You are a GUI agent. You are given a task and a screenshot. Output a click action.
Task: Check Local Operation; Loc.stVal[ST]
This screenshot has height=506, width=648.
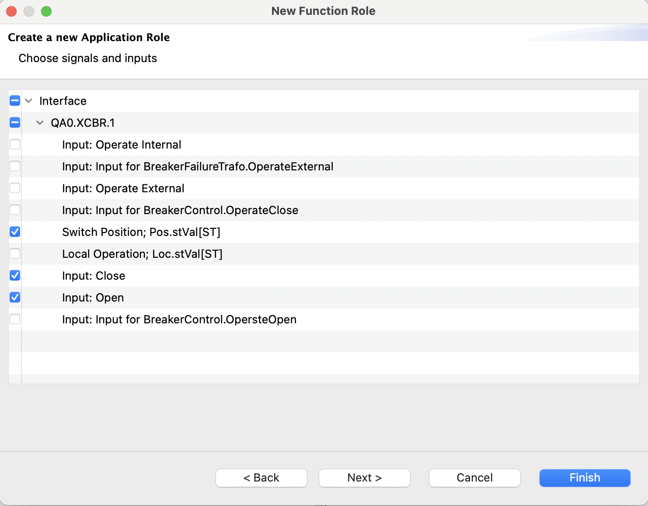pos(14,253)
